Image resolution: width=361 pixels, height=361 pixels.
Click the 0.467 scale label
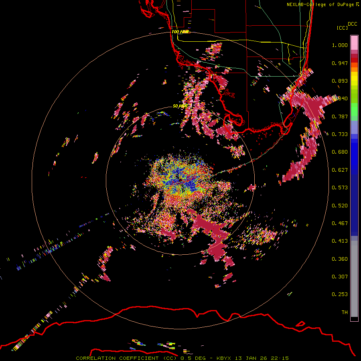[340, 223]
